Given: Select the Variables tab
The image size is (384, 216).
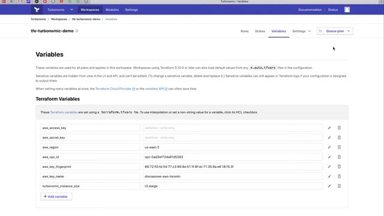Looking at the screenshot, I should pyautogui.click(x=278, y=31).
